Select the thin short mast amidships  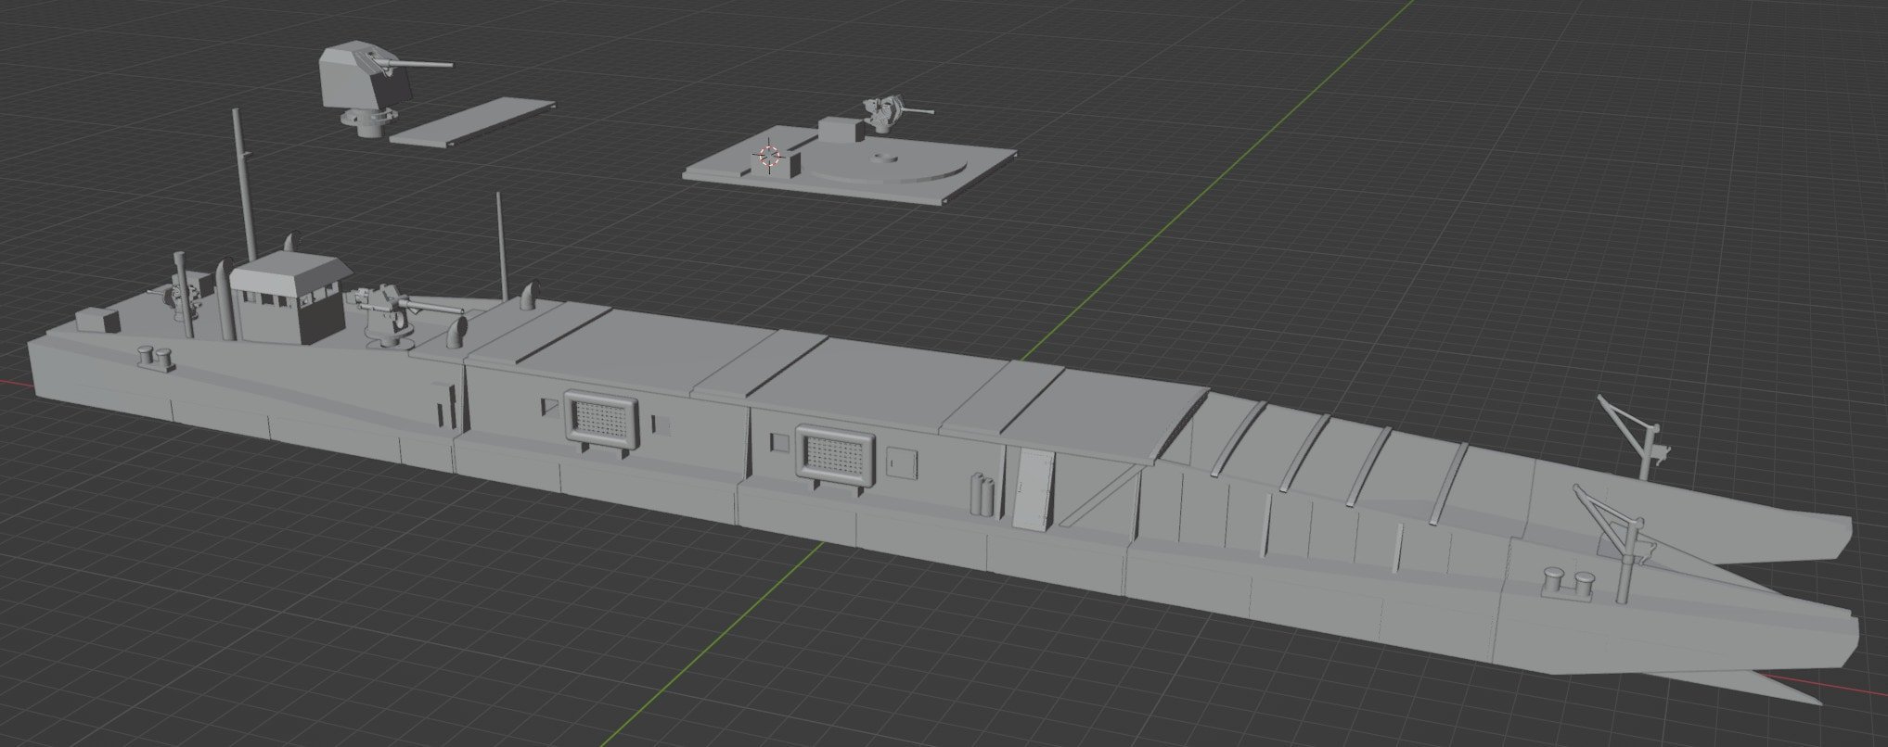click(x=502, y=247)
